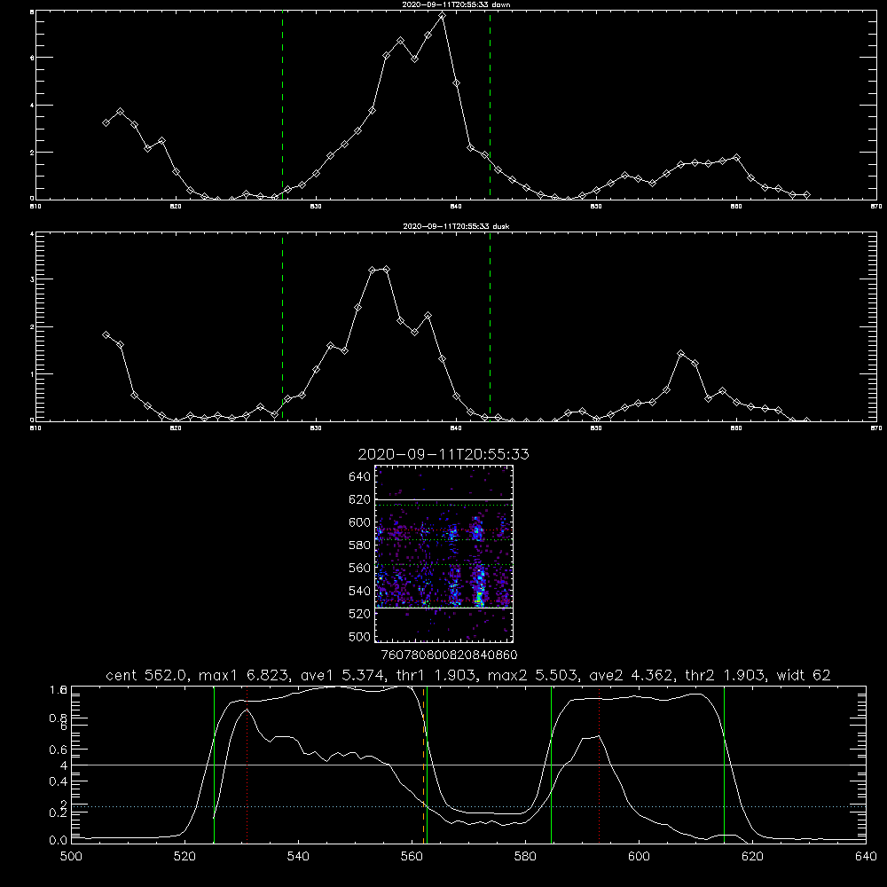Click red dotted line near 593 in bottom plot
The image size is (887, 887).
(599, 765)
